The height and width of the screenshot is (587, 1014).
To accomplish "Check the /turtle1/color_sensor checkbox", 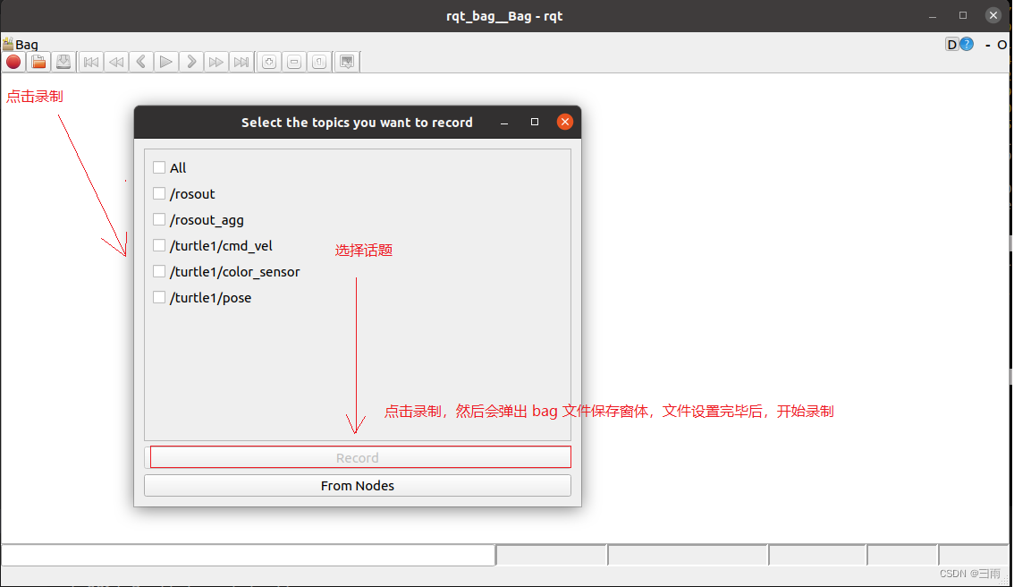I will pos(159,271).
